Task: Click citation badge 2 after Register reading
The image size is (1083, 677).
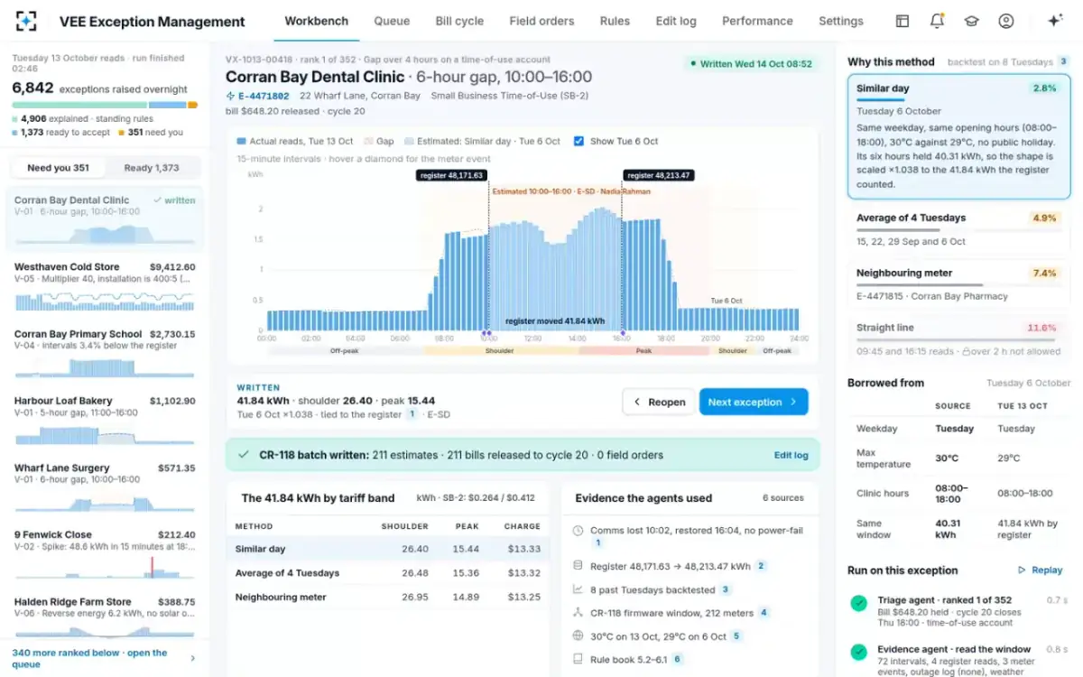Action: (761, 566)
